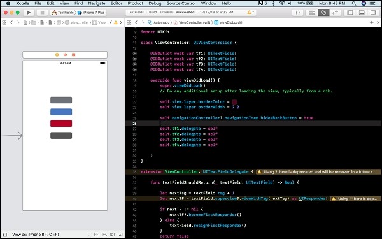Viewport: 382px width, 239px height.
Task: Click the storyboard jump bar warning icon
Action: (x=116, y=22)
